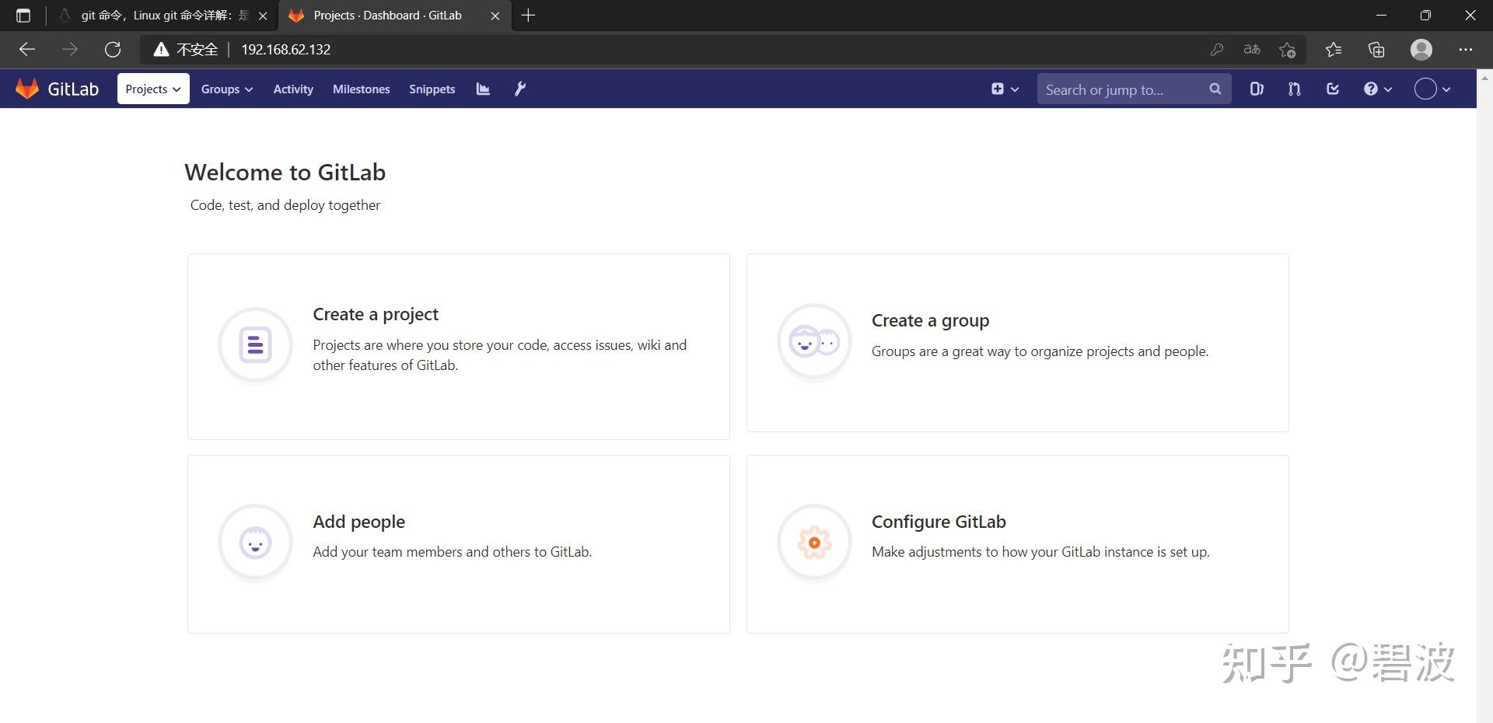Select the Snippets menu item
The height and width of the screenshot is (723, 1493).
click(x=432, y=89)
